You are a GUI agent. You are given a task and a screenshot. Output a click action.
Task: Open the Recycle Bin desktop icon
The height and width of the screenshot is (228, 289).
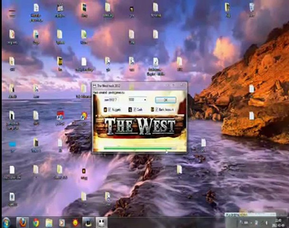(x=252, y=10)
